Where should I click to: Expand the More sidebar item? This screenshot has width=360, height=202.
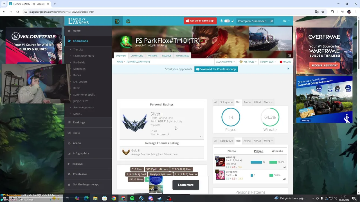pyautogui.click(x=77, y=114)
